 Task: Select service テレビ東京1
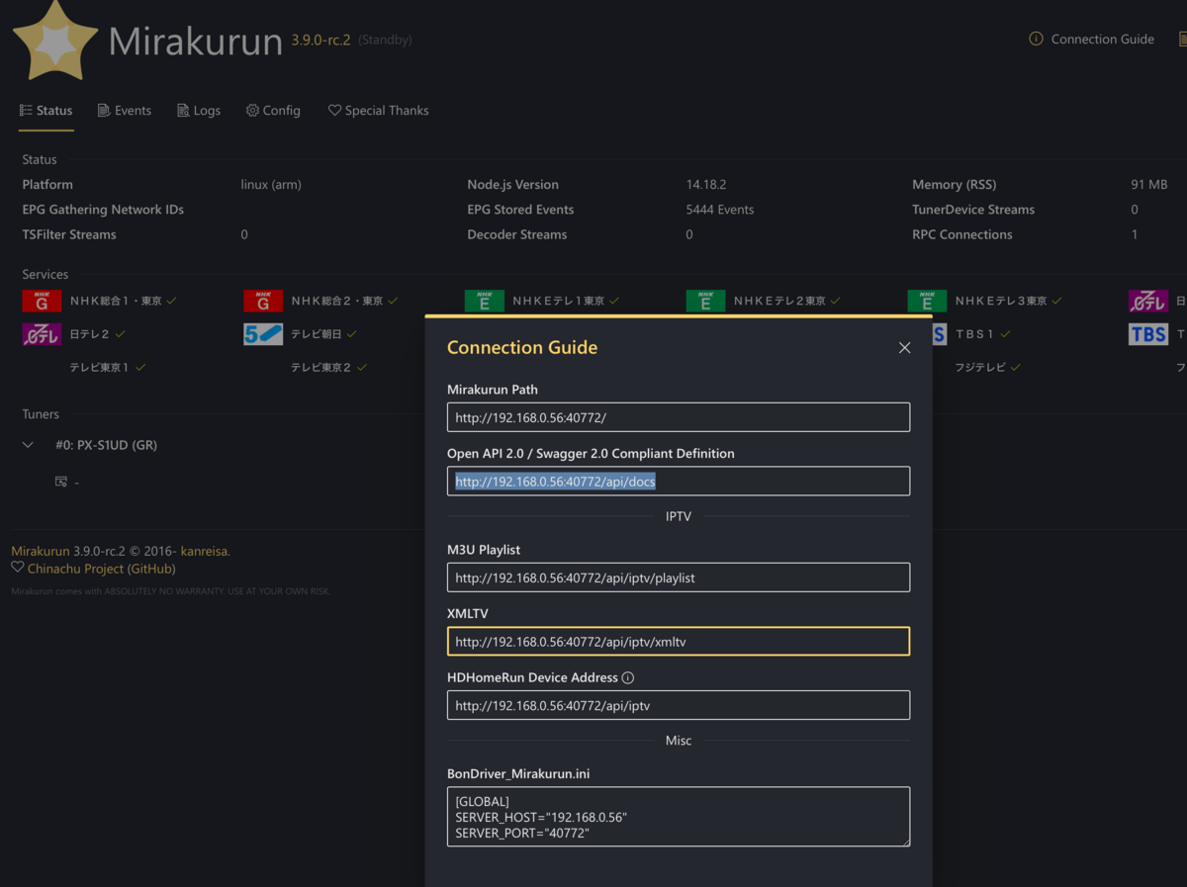tap(100, 367)
